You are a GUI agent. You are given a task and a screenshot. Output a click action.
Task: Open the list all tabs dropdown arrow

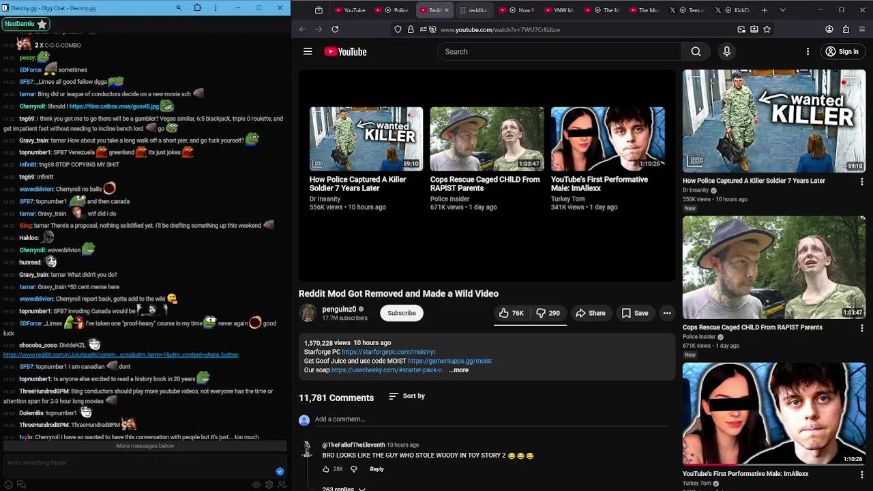(782, 10)
